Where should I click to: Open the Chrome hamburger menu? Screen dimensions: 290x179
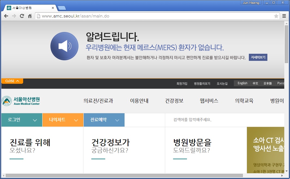284,16
